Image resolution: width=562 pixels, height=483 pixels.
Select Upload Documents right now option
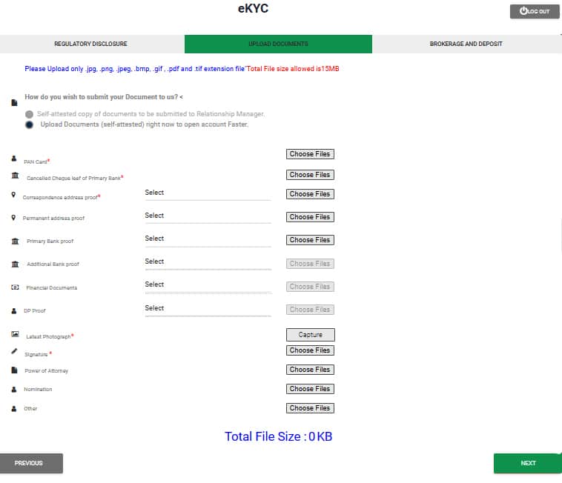pos(30,124)
